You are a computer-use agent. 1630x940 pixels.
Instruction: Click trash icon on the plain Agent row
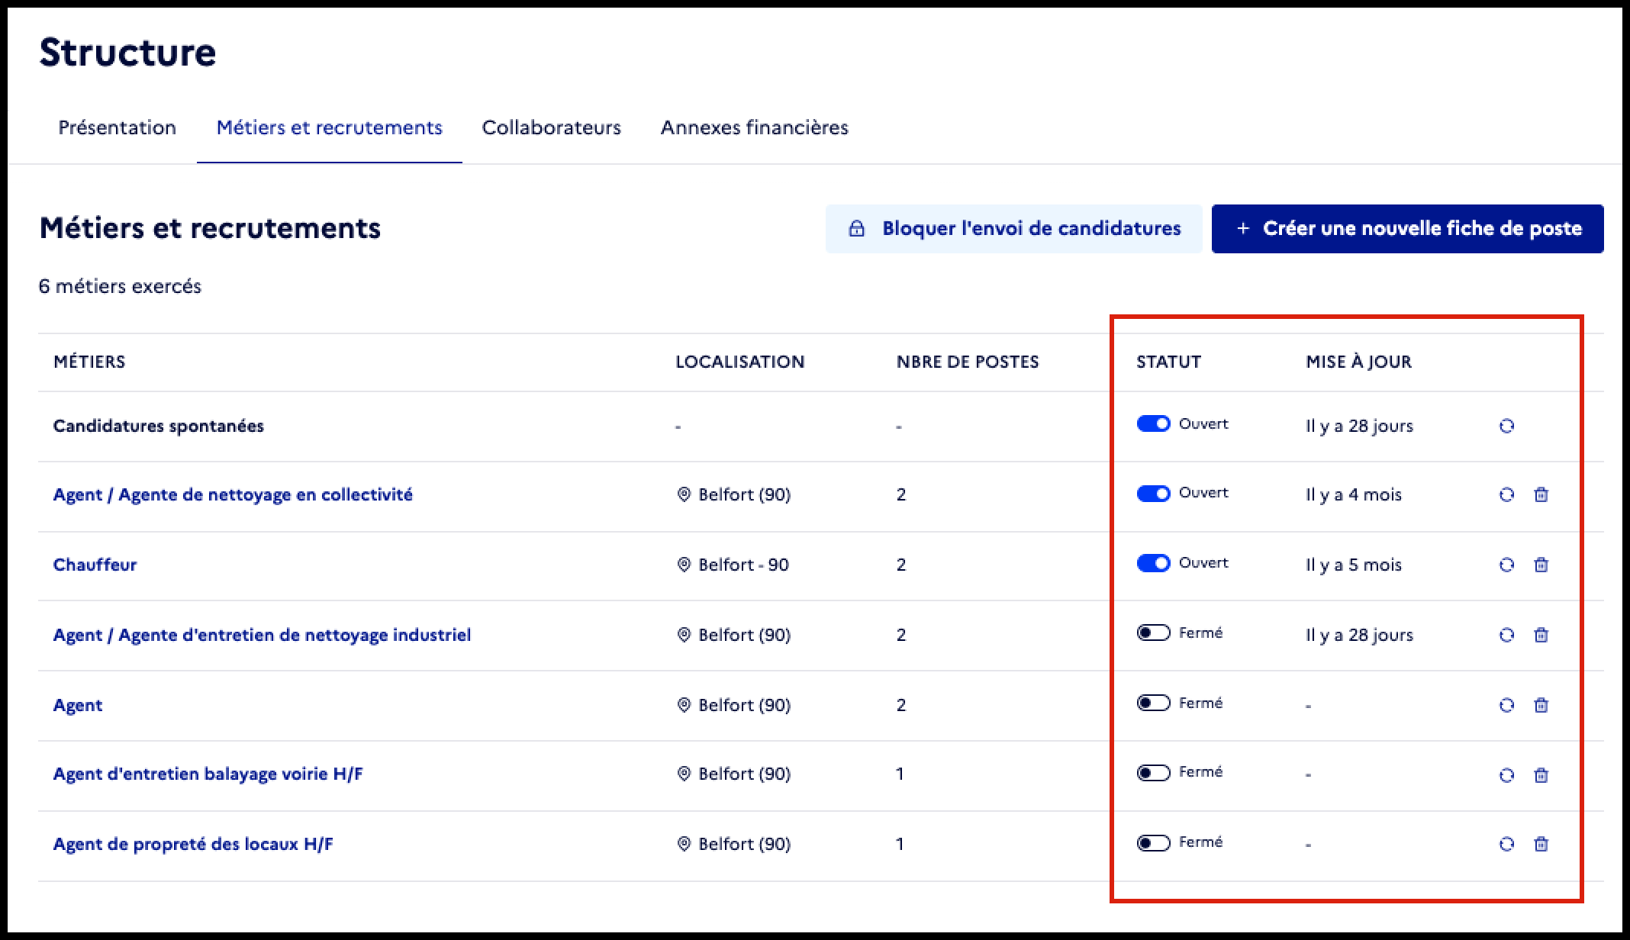coord(1541,705)
